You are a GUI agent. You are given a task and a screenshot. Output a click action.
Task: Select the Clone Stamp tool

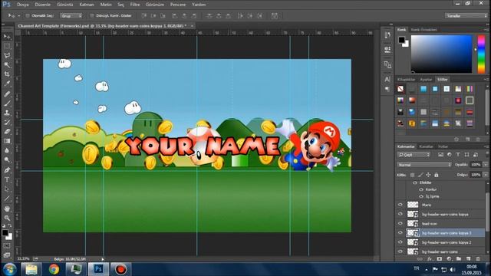click(7, 113)
